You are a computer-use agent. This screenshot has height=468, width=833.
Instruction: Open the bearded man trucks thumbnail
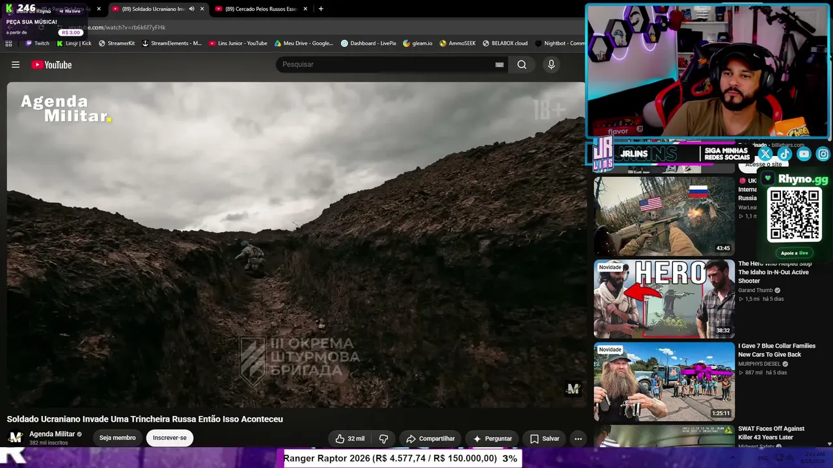tap(664, 382)
